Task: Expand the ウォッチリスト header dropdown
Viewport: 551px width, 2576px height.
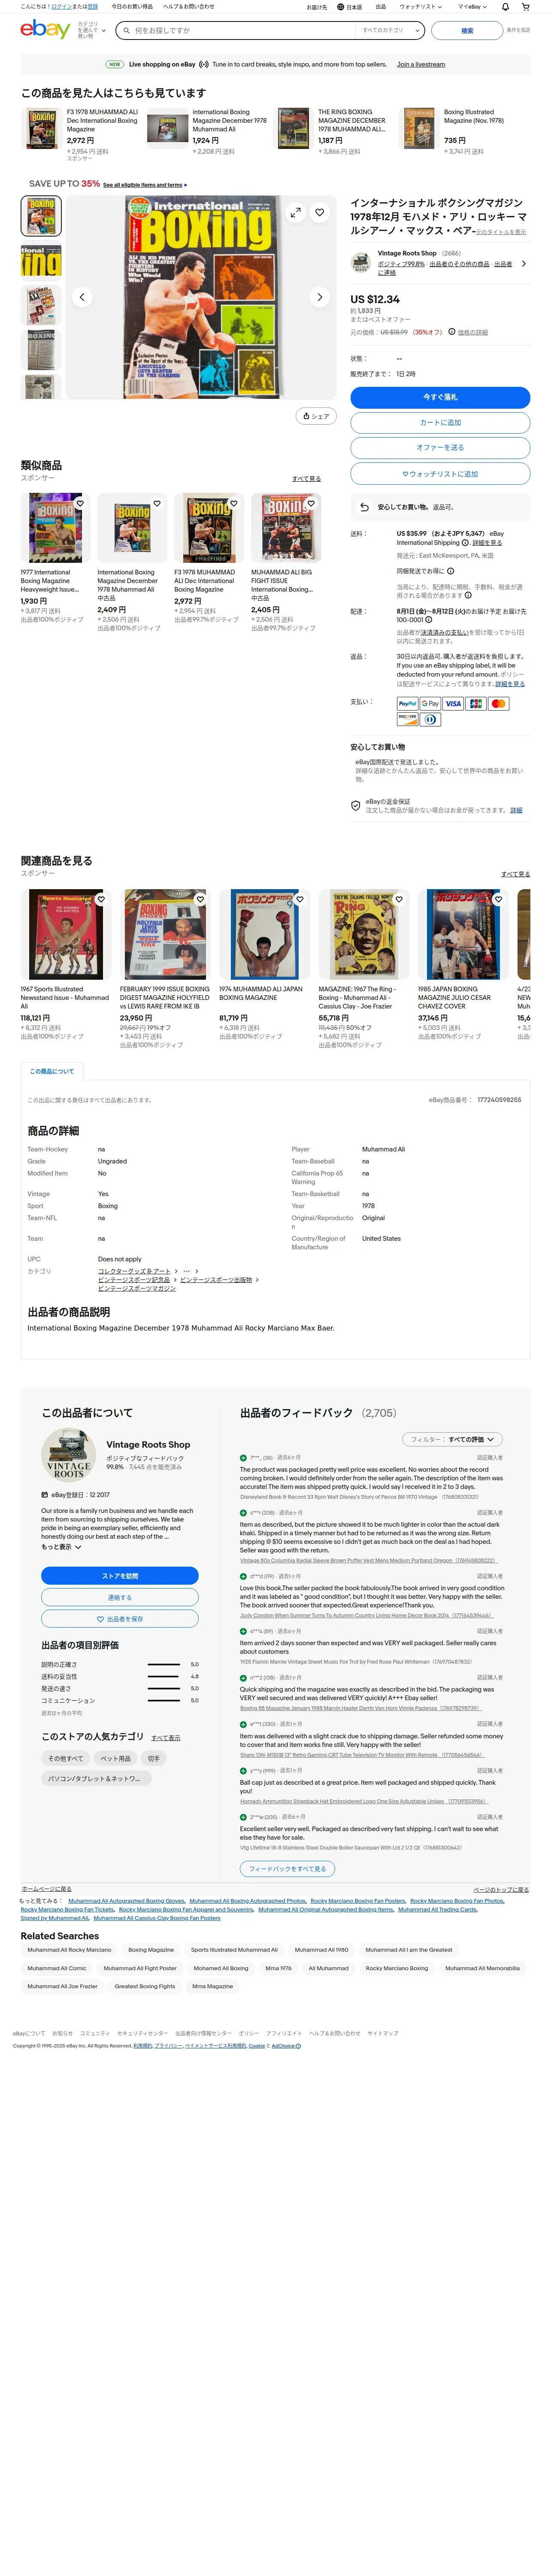Action: tap(420, 7)
